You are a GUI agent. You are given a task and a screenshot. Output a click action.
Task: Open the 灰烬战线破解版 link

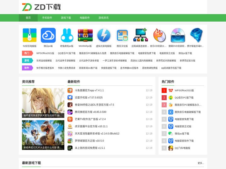pyautogui.click(x=44, y=61)
